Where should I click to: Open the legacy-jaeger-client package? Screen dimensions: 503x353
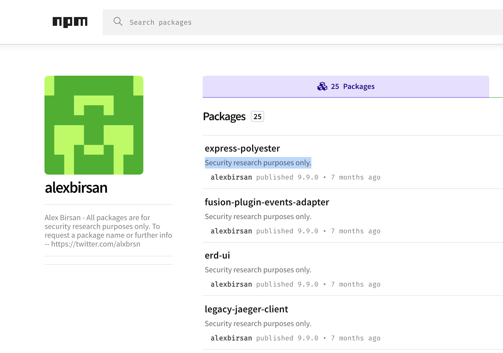246,309
